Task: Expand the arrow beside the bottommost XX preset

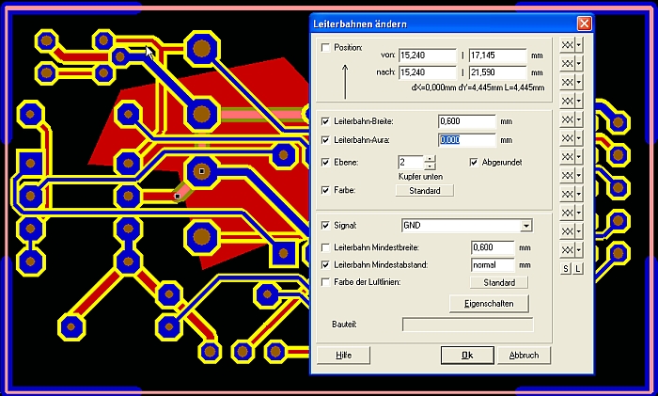Action: tap(578, 251)
